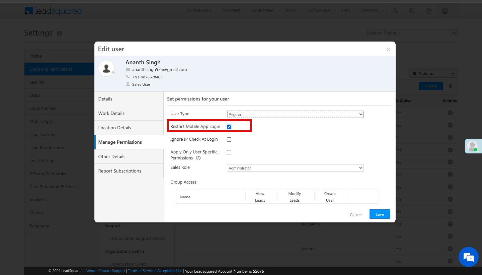Click the help question mark in top bar
Screen dimensions: 482x275
[428, 11]
